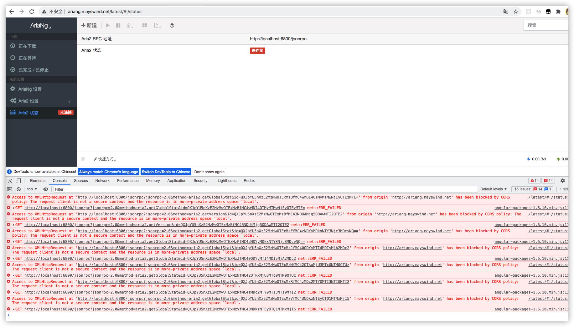574x327 pixels.
Task: Open the Lighthouse tab
Action: tap(227, 181)
